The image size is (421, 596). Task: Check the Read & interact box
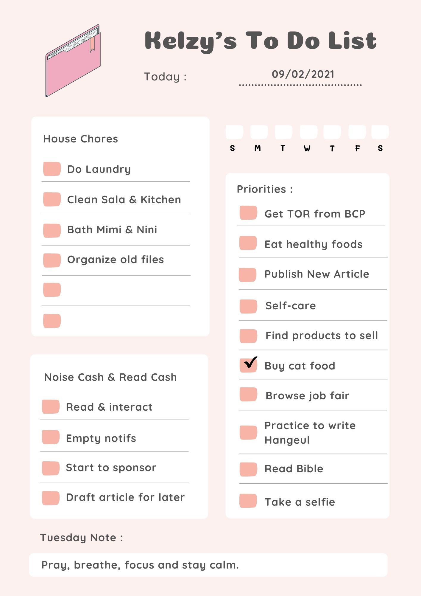click(51, 407)
